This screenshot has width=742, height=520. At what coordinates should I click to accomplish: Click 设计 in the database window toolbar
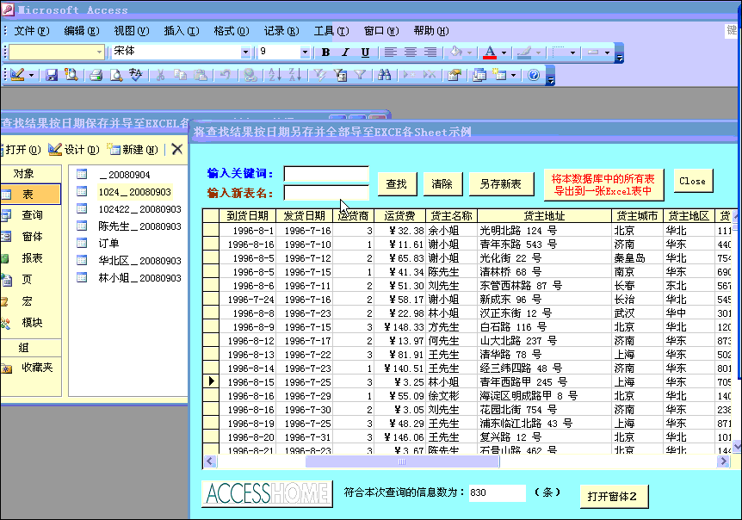pos(74,150)
